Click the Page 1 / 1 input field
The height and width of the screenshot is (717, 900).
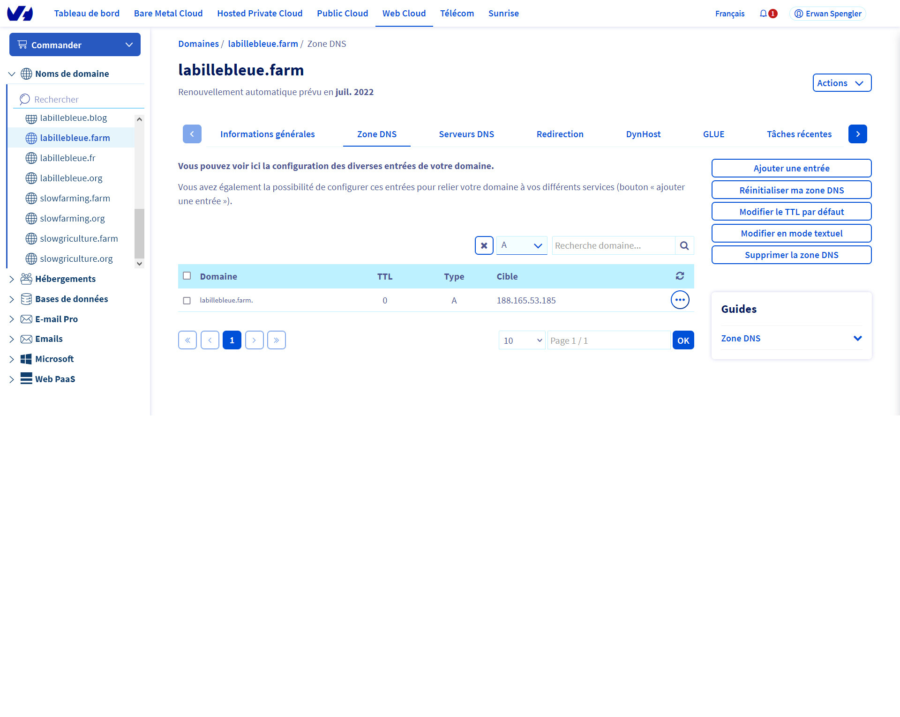click(x=609, y=340)
